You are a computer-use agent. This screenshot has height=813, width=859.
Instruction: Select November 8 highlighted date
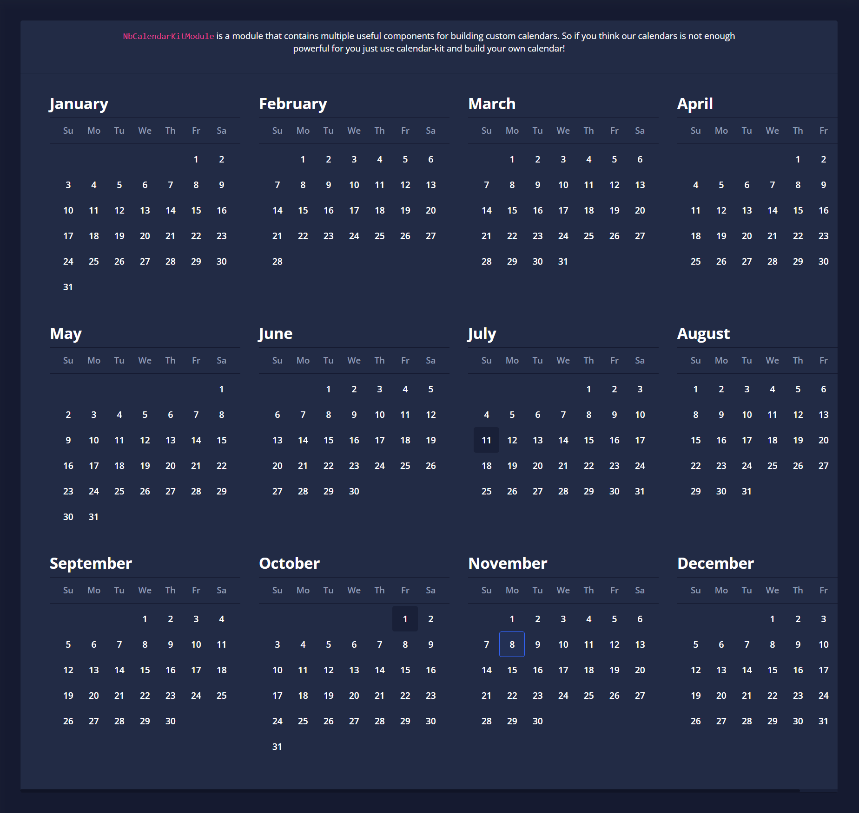pos(512,644)
